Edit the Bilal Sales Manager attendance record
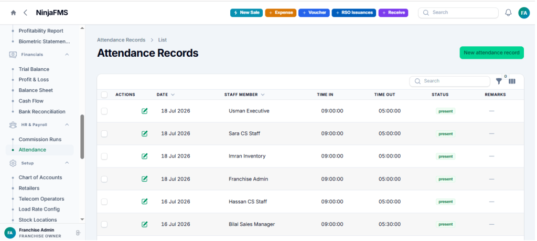The image size is (537, 241). 145,224
